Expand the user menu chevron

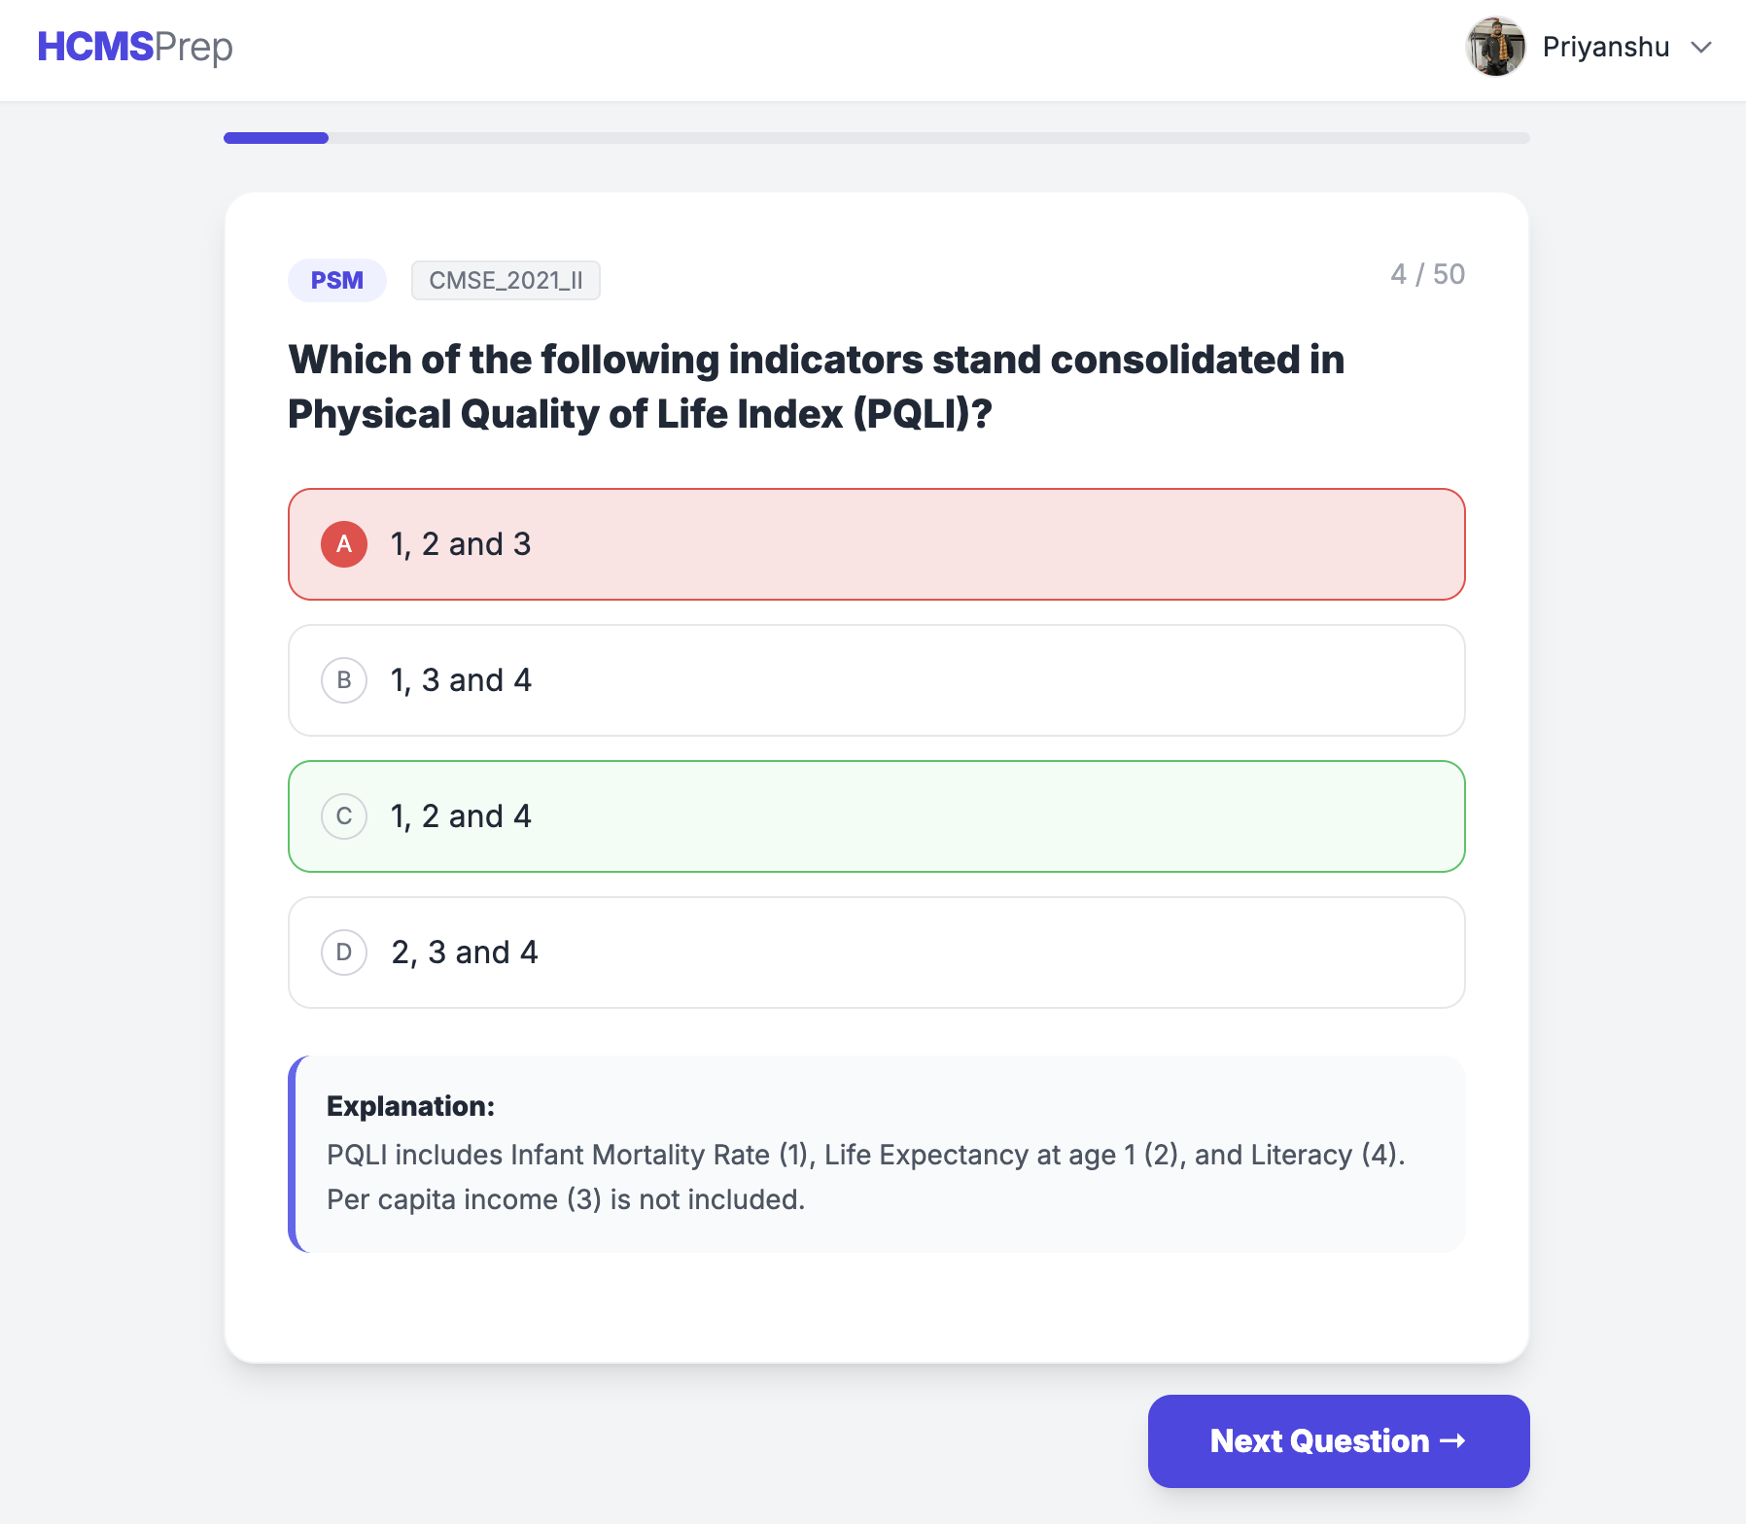(1700, 48)
